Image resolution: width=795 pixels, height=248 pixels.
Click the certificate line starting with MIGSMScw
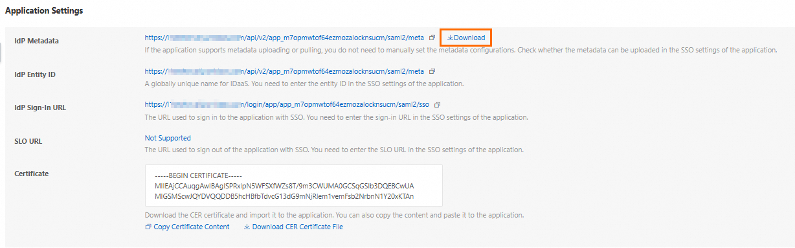click(x=284, y=196)
